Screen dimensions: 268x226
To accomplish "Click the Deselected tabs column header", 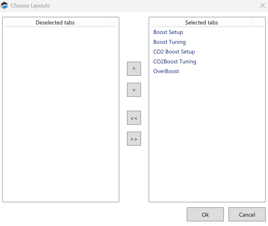I will coord(55,23).
